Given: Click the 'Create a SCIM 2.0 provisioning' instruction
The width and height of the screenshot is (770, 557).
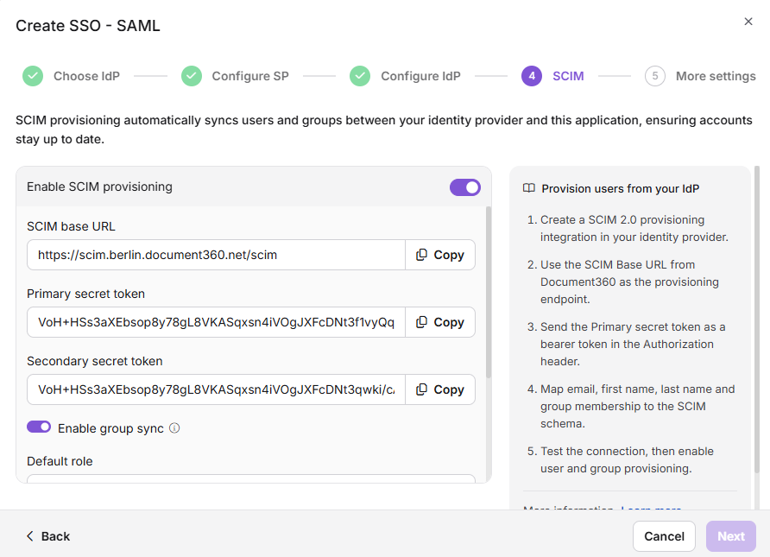Looking at the screenshot, I should click(634, 228).
